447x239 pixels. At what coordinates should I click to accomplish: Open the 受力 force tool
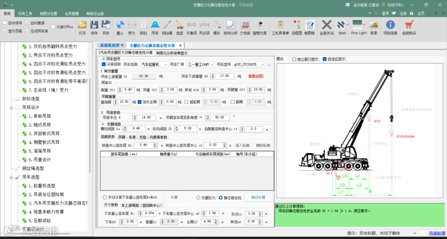tap(132, 28)
